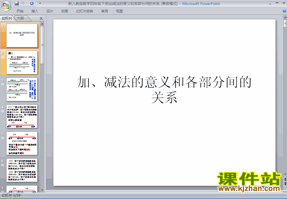
Task: Go to previous slide double-arrow button
Action: (x=285, y=180)
